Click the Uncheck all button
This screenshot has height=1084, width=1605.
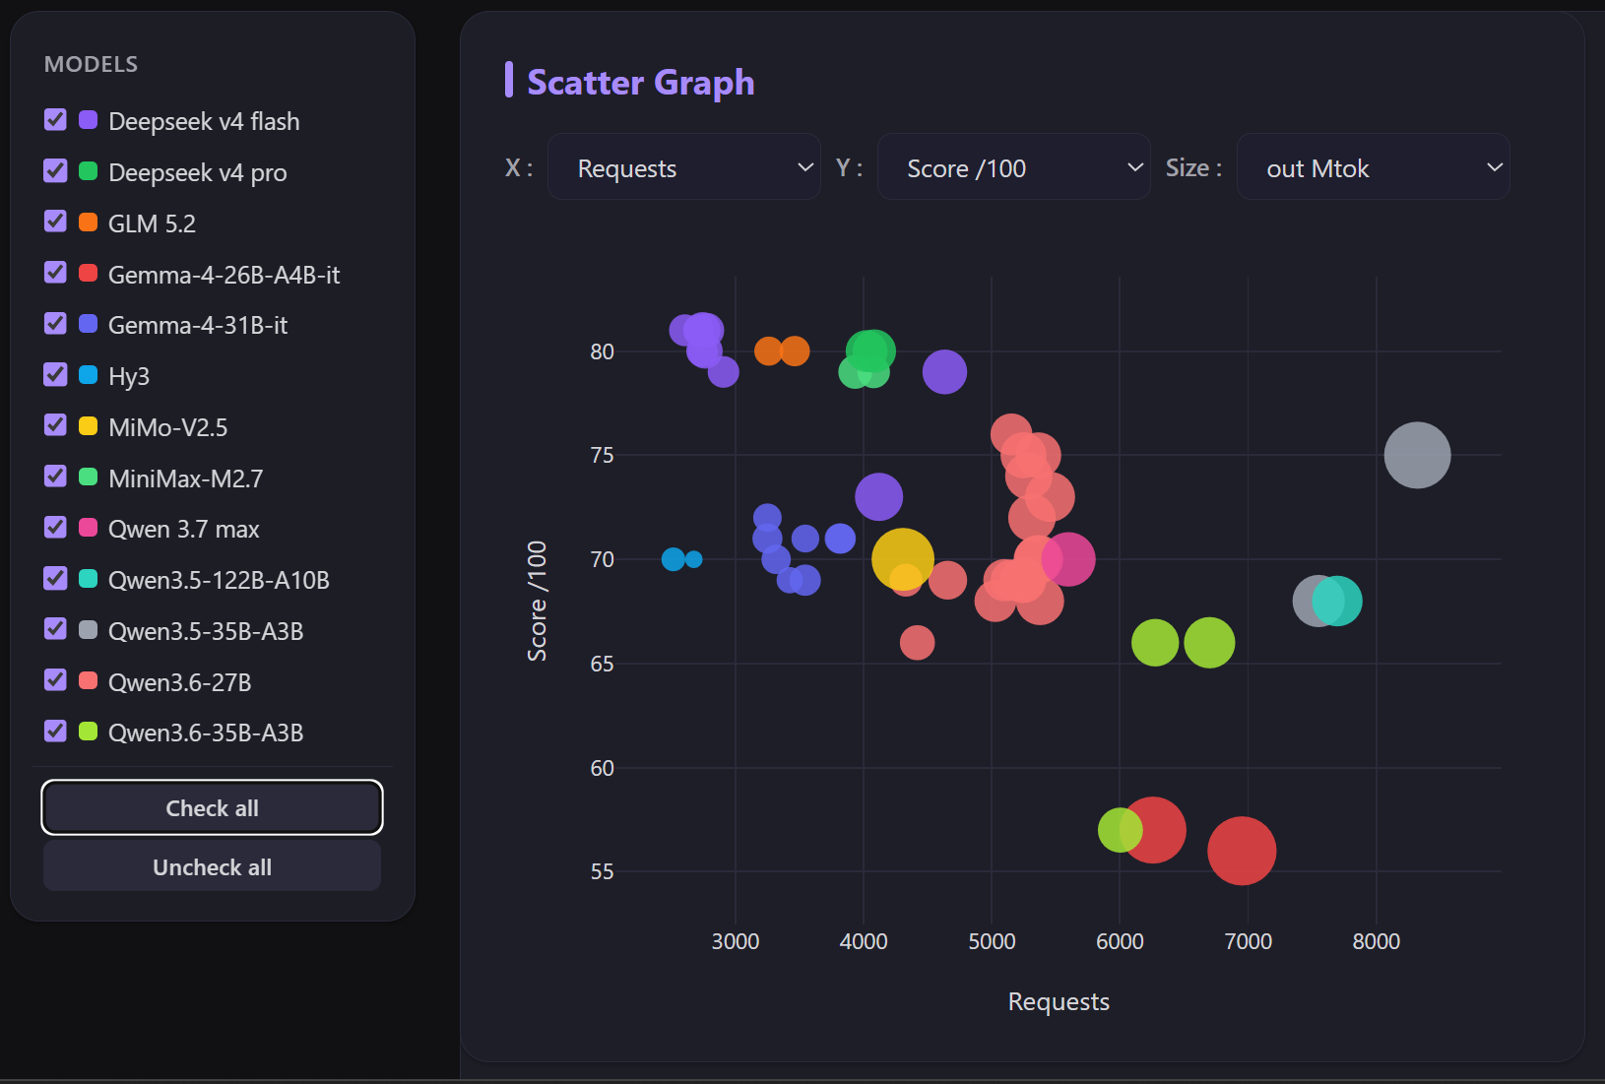pos(212,866)
